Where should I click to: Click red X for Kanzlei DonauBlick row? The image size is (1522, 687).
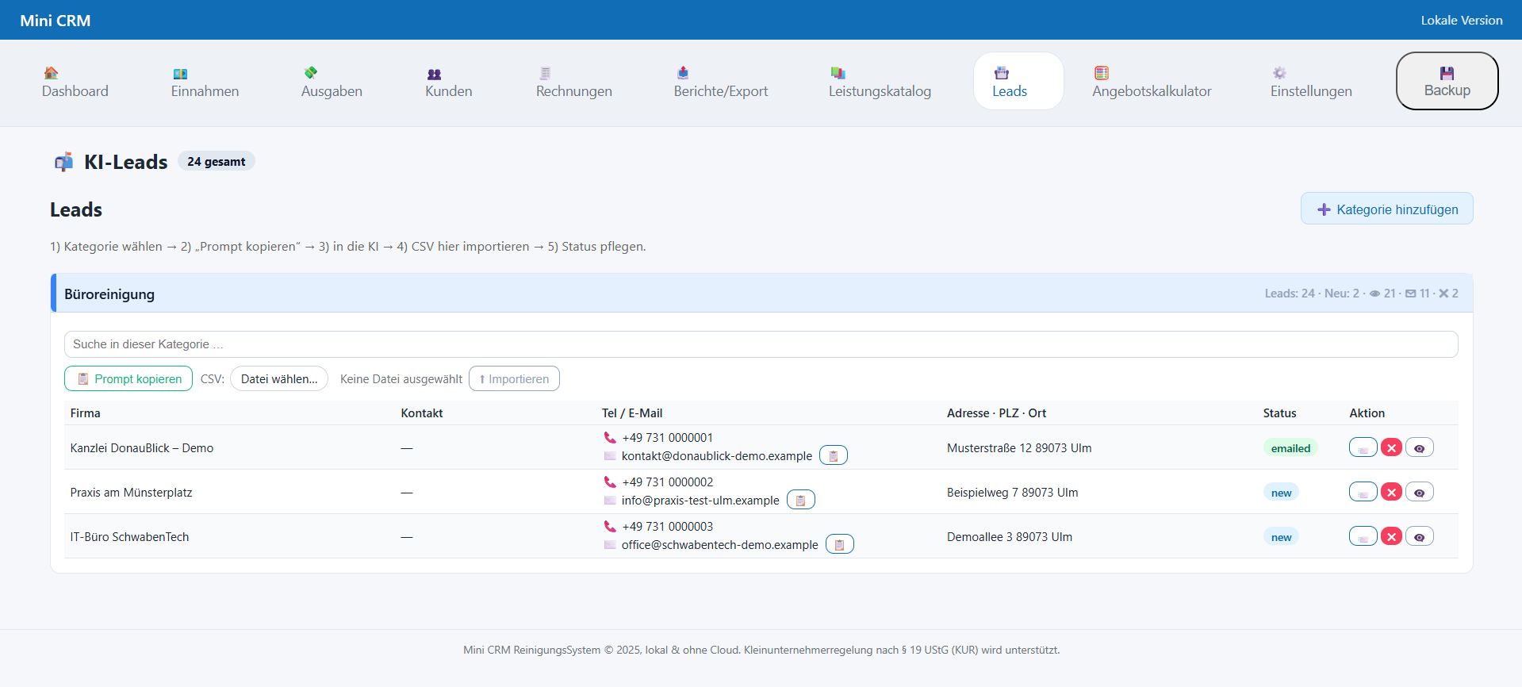pyautogui.click(x=1391, y=448)
